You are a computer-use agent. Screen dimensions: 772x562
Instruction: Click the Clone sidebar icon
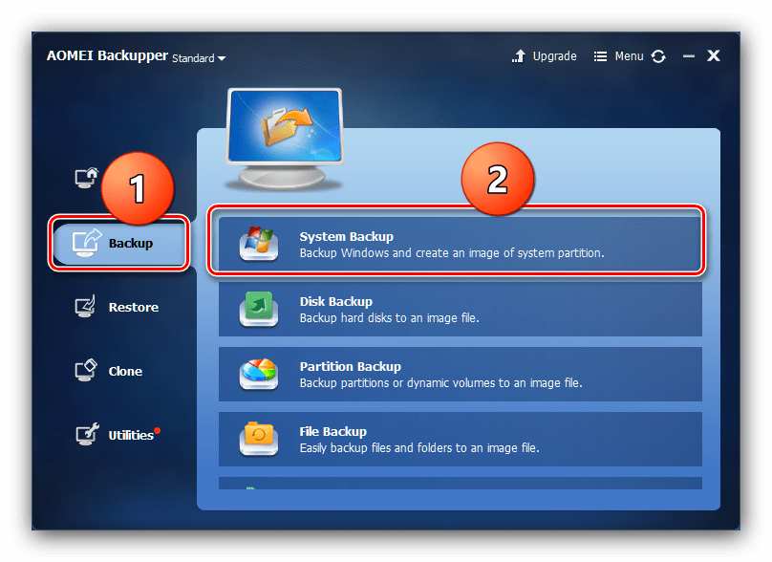click(87, 371)
